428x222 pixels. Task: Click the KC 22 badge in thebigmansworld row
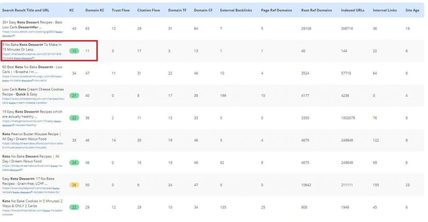tap(74, 118)
